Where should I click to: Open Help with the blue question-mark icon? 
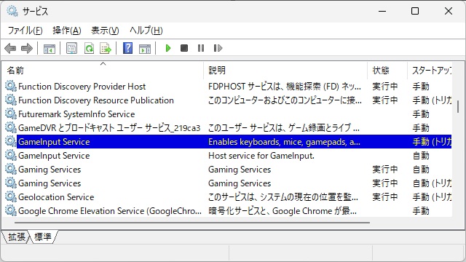(128, 48)
